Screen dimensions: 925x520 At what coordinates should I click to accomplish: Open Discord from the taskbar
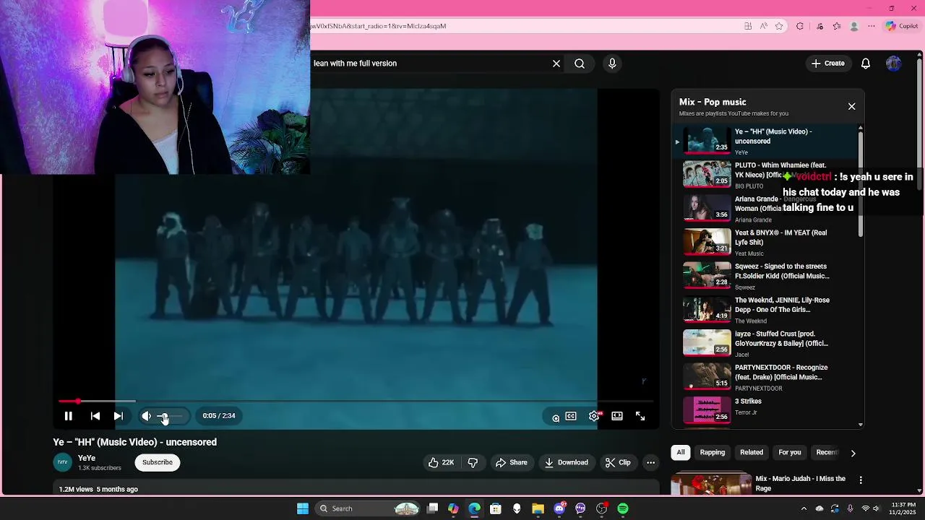[x=559, y=508]
